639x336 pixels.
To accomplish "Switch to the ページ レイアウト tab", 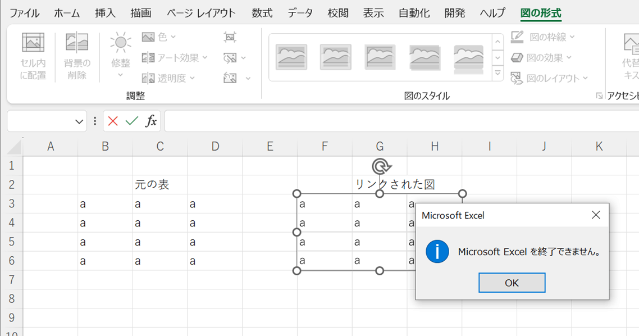I will (x=202, y=13).
